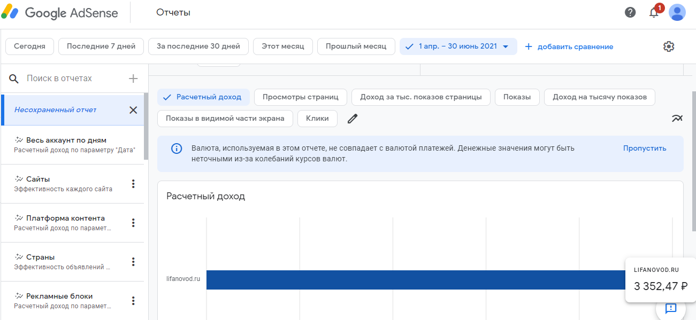Click добавить сравнение link
This screenshot has height=320, width=696.
tap(569, 46)
